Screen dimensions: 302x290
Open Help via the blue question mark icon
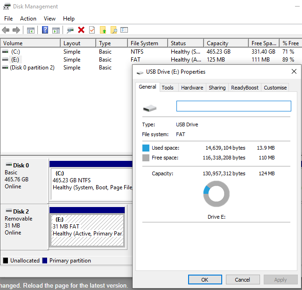45,30
